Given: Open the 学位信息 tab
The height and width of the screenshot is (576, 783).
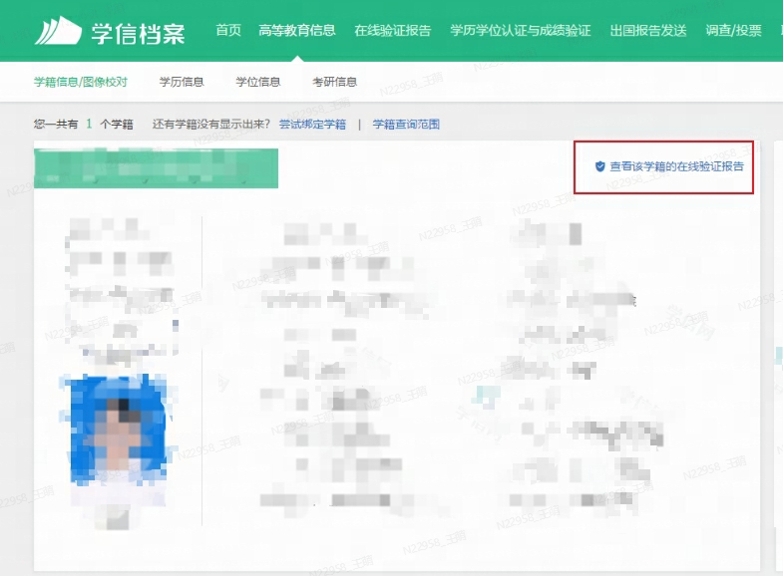Looking at the screenshot, I should 257,82.
